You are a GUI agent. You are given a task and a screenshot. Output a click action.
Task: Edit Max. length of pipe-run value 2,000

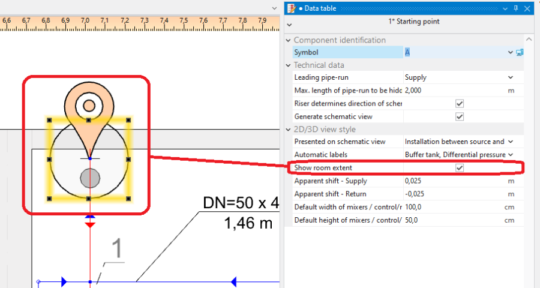click(413, 91)
